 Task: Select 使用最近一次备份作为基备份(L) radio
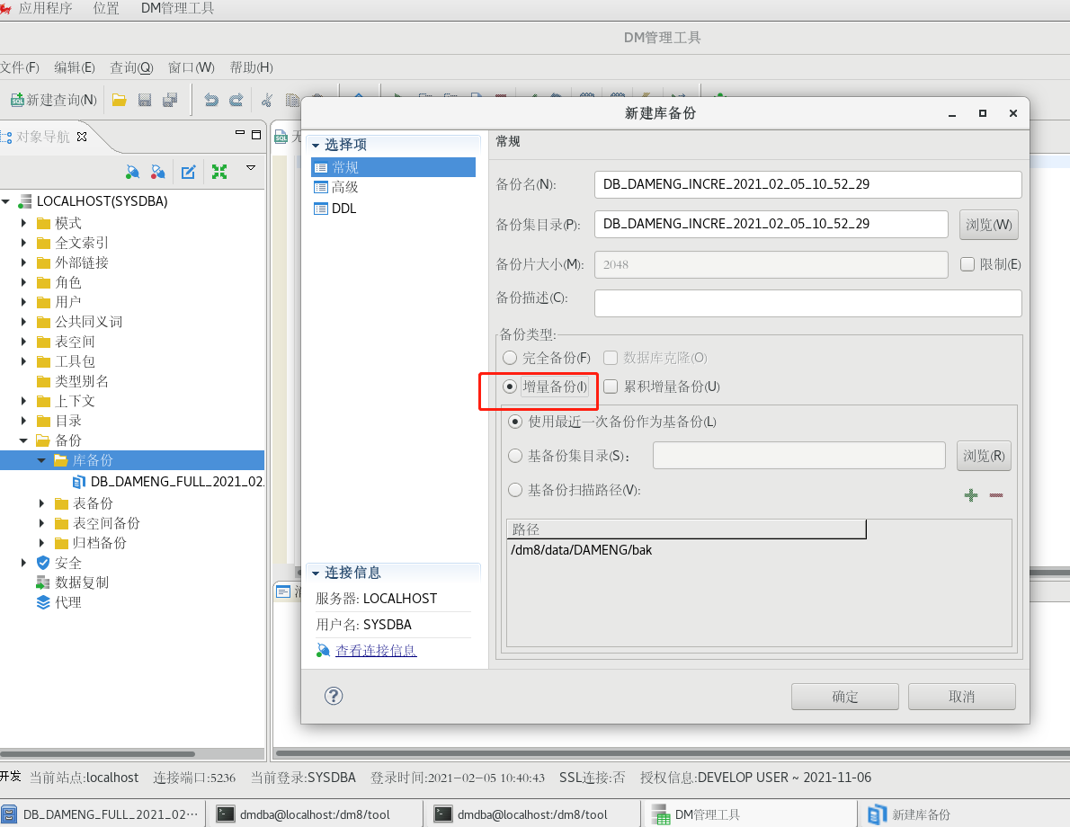[x=515, y=422]
